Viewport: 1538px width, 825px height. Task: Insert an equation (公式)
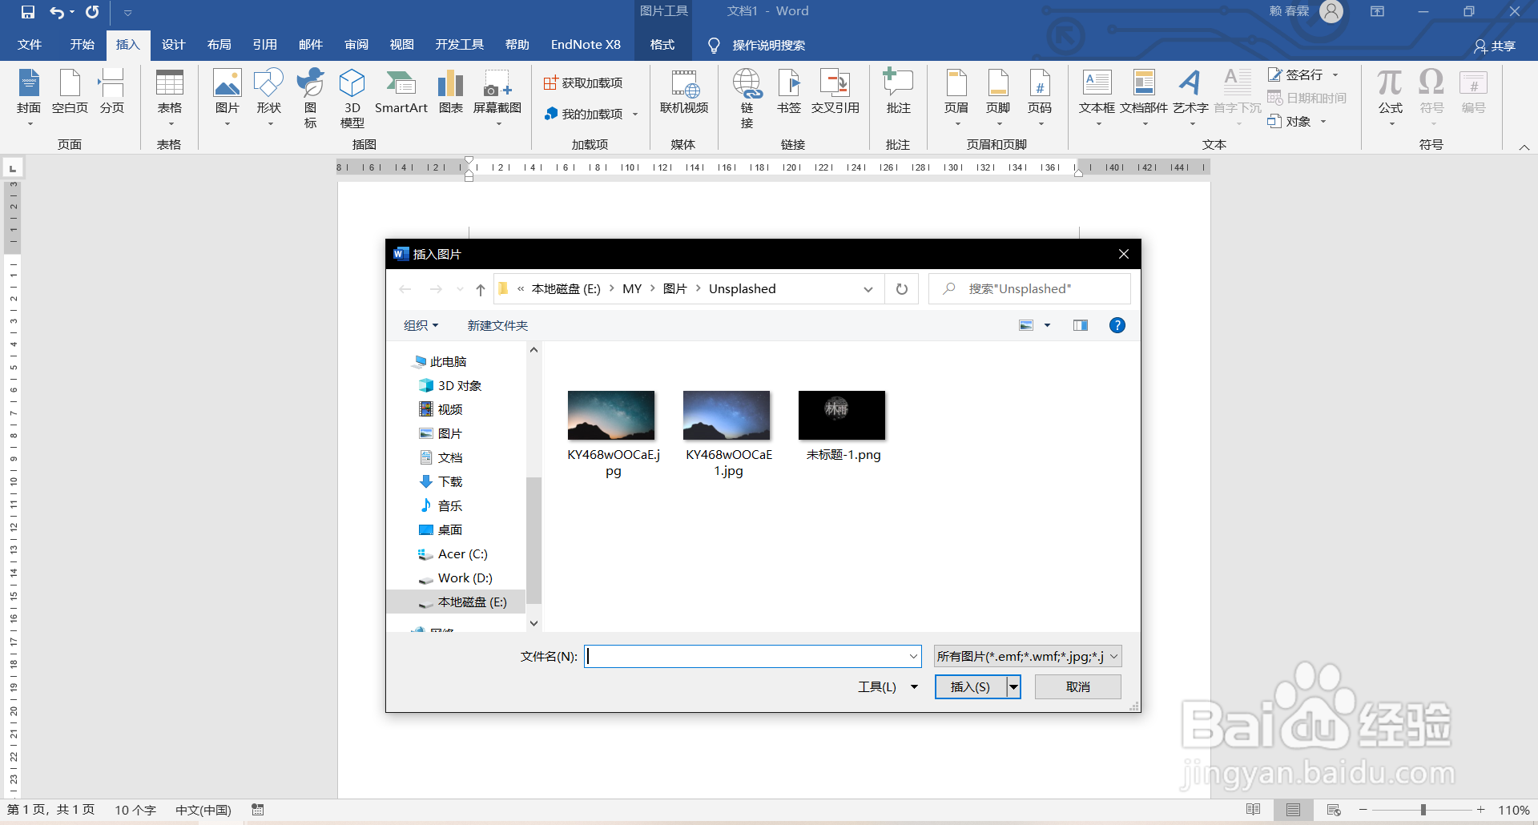[1391, 98]
